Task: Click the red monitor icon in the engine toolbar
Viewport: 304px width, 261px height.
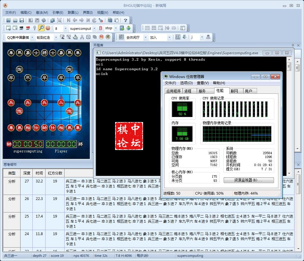Action: tap(28, 28)
